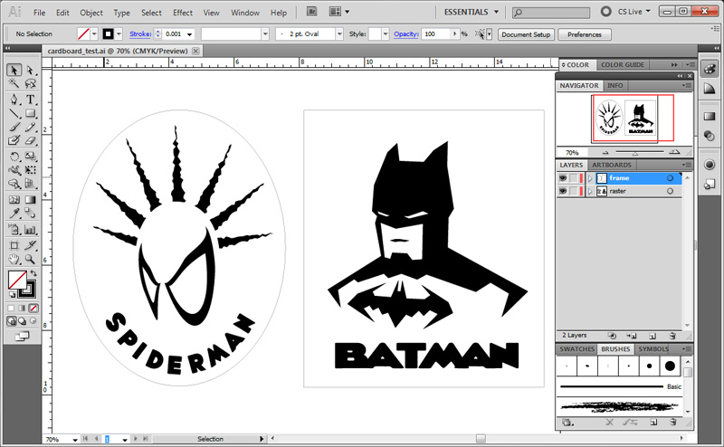Close the cardboard_test.ai document tab
Screen dimensions: 724x447
[x=195, y=52]
